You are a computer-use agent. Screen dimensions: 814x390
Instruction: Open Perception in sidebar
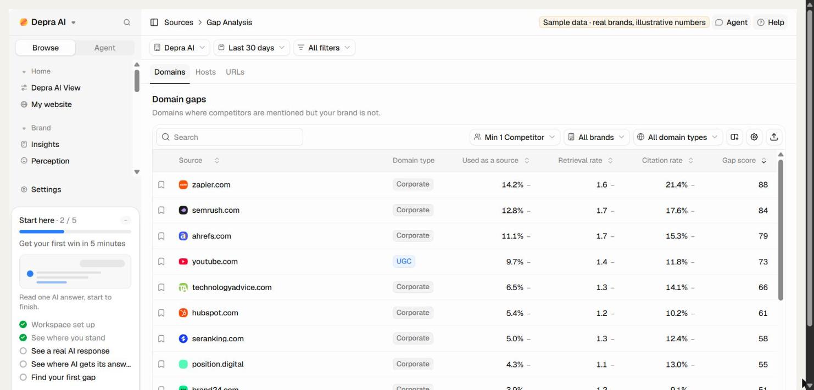click(45, 161)
